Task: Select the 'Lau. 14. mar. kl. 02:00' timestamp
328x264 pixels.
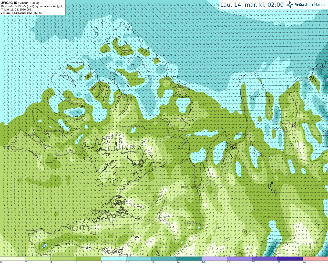Action: click(252, 5)
